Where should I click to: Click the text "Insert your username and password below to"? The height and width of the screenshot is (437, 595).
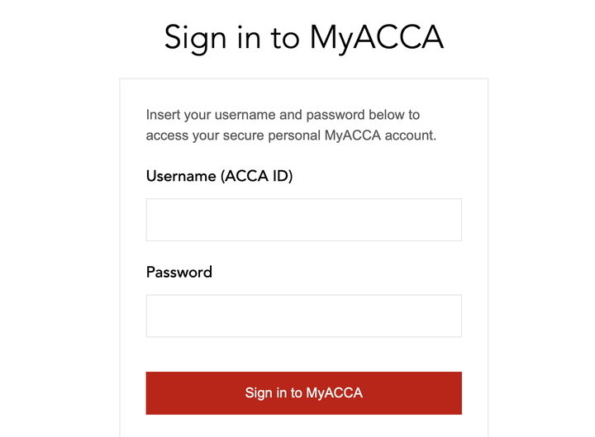coord(283,115)
